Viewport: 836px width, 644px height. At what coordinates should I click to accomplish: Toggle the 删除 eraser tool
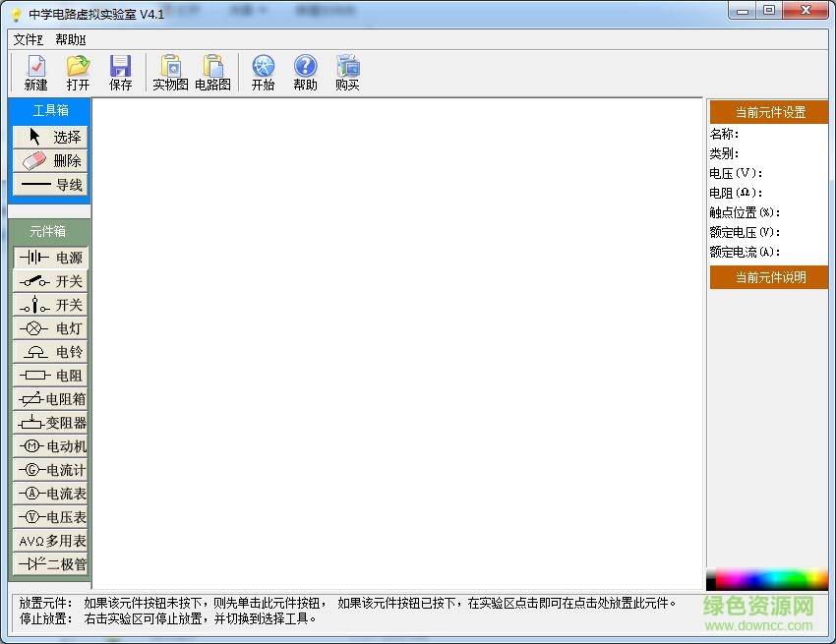point(50,160)
